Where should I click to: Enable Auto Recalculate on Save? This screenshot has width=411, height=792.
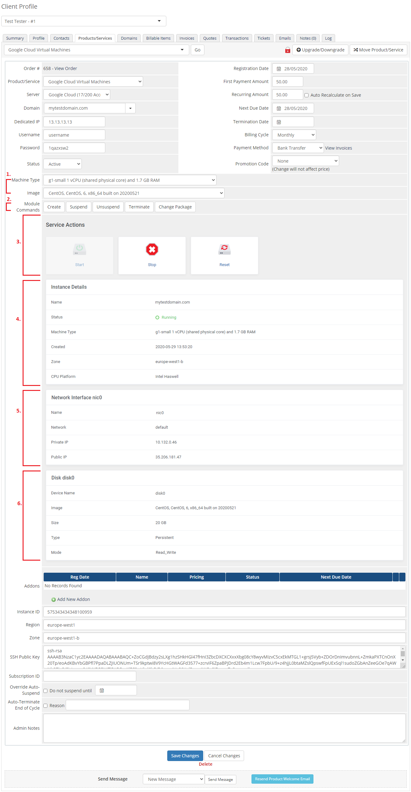coord(306,95)
